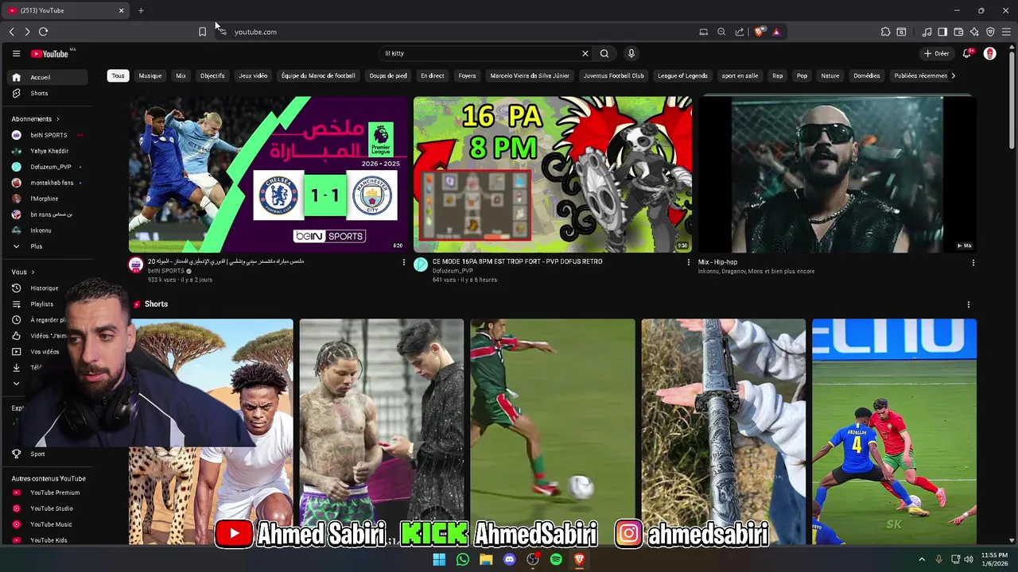This screenshot has height=572, width=1018.
Task: Open the montakhab fans subscription
Action: point(52,183)
